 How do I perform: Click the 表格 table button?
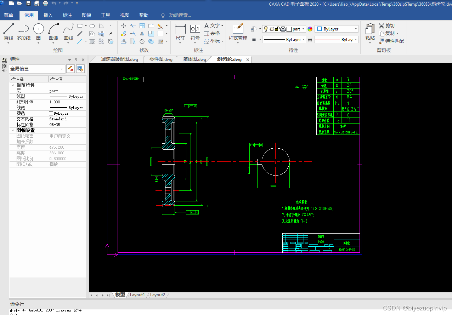(x=212, y=34)
